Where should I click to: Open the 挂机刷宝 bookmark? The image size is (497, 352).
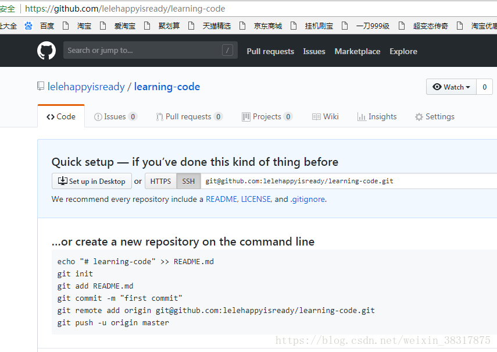[319, 26]
